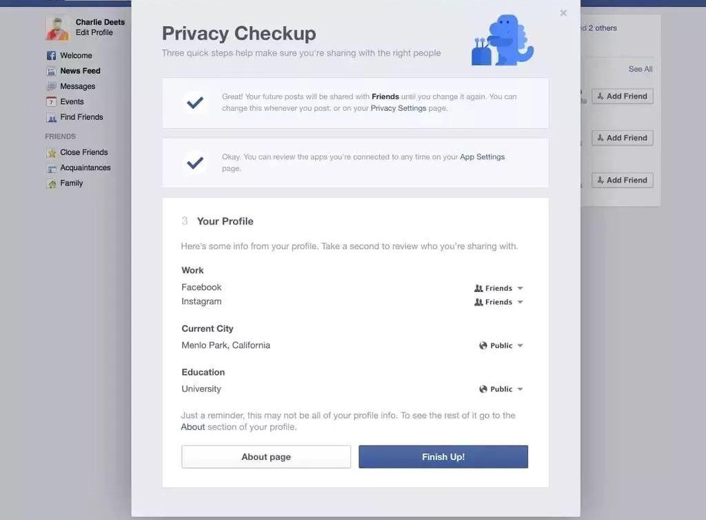Open the Privacy Settings link
706x520 pixels.
tap(398, 108)
